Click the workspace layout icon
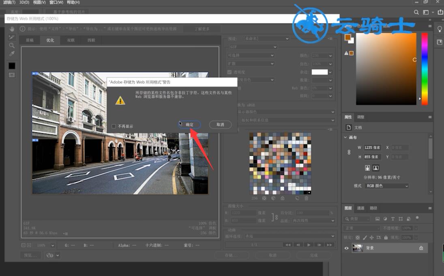 point(426,12)
